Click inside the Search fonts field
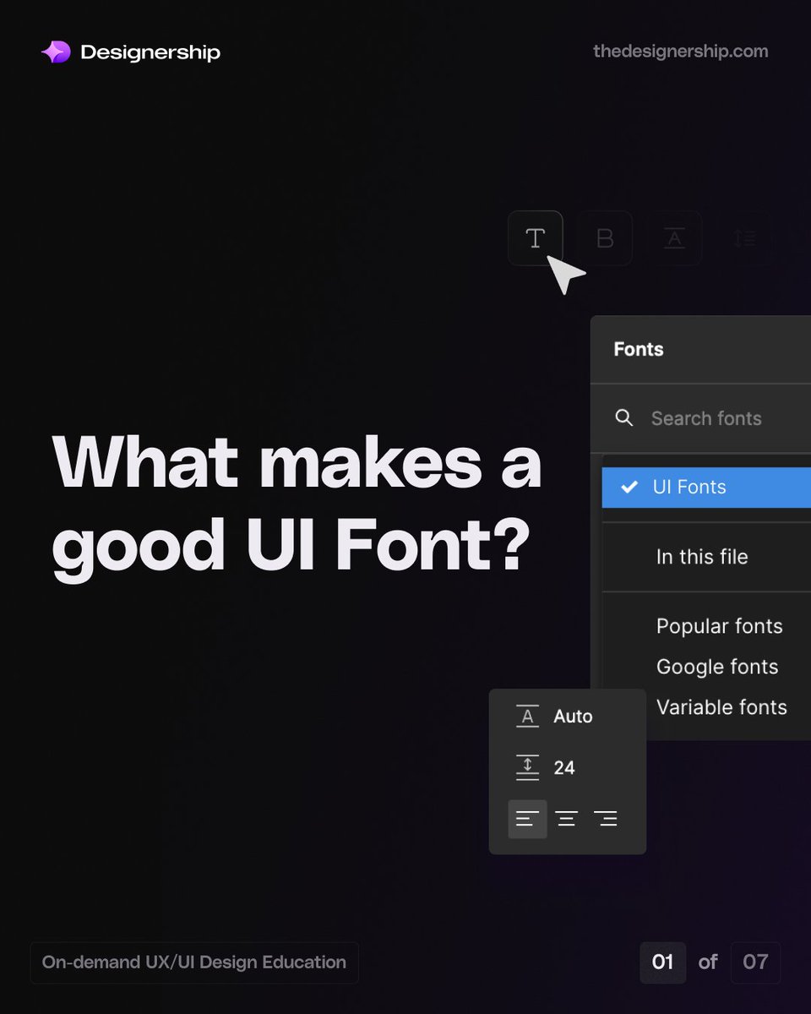Viewport: 811px width, 1014px height. tap(706, 417)
